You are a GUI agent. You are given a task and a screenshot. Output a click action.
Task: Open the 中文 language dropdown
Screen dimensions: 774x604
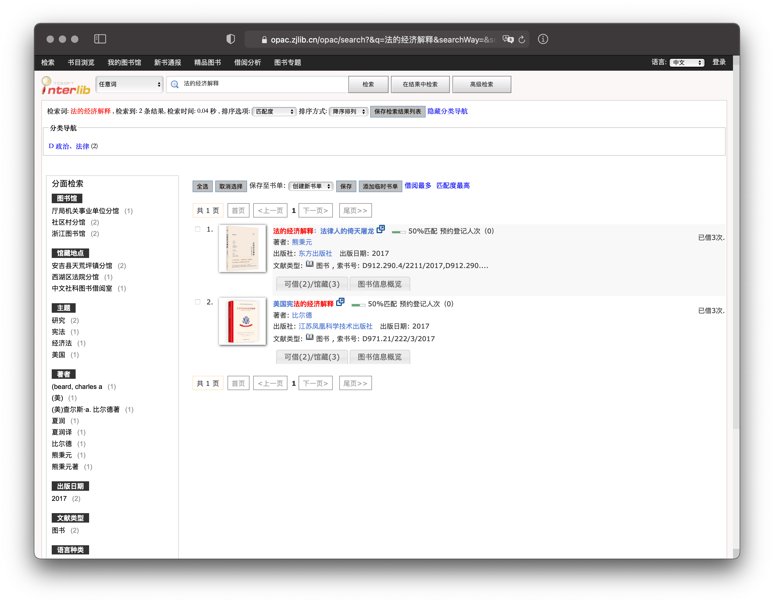[x=686, y=63]
